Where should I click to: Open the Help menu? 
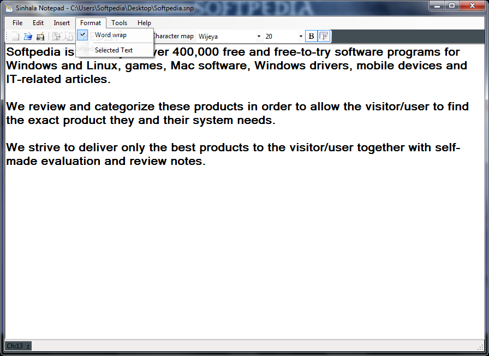click(144, 23)
